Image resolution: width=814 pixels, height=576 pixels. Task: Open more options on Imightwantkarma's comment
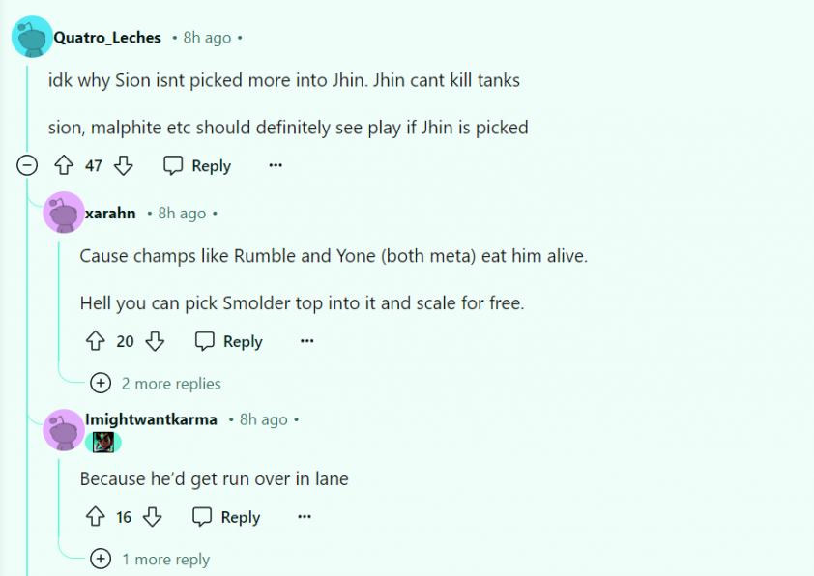[305, 517]
